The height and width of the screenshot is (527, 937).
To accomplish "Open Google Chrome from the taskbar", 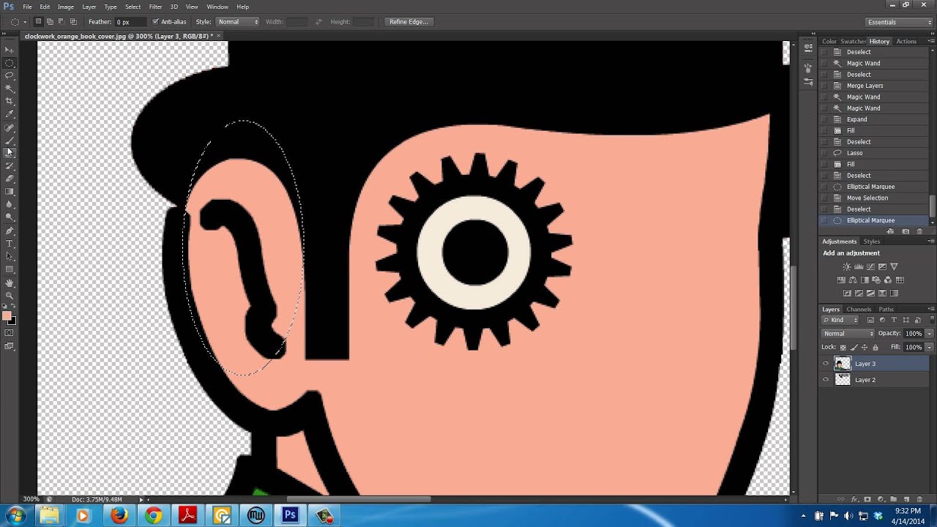I will pos(153,515).
